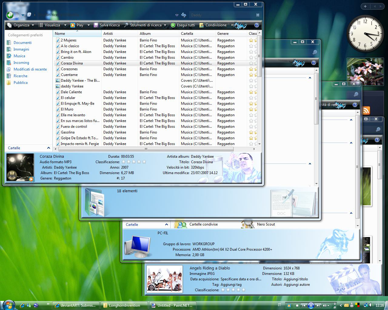Focus the search field containing Daddy
The height and width of the screenshot is (310, 388).
pos(222,15)
